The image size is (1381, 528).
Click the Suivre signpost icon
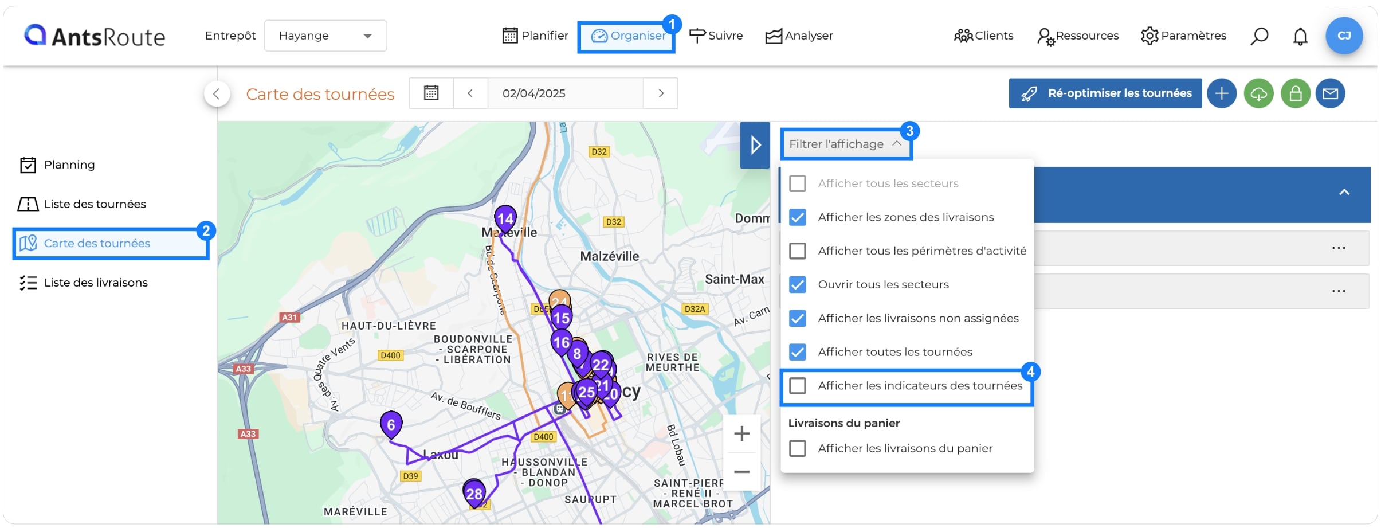pos(697,36)
